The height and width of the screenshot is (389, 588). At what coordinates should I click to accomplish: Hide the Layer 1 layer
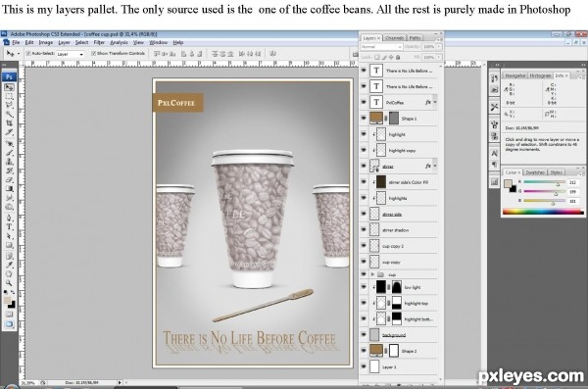[x=364, y=366]
